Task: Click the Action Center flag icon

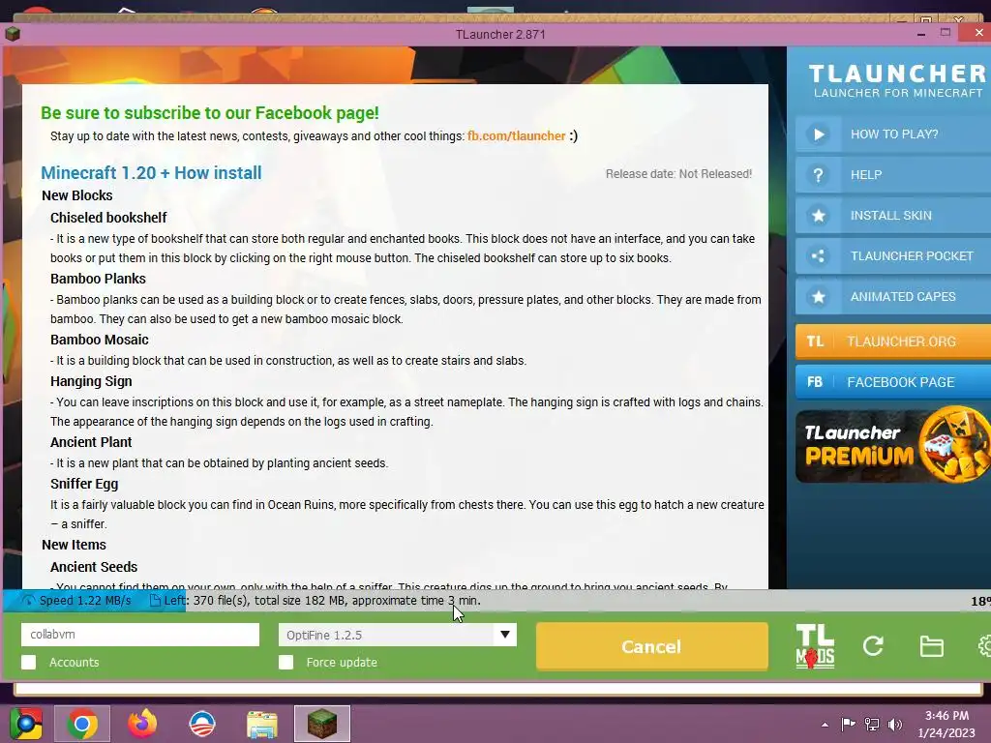Action: 848,724
